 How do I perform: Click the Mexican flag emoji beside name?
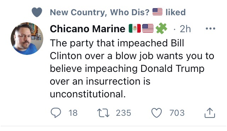pyautogui.click(x=135, y=28)
